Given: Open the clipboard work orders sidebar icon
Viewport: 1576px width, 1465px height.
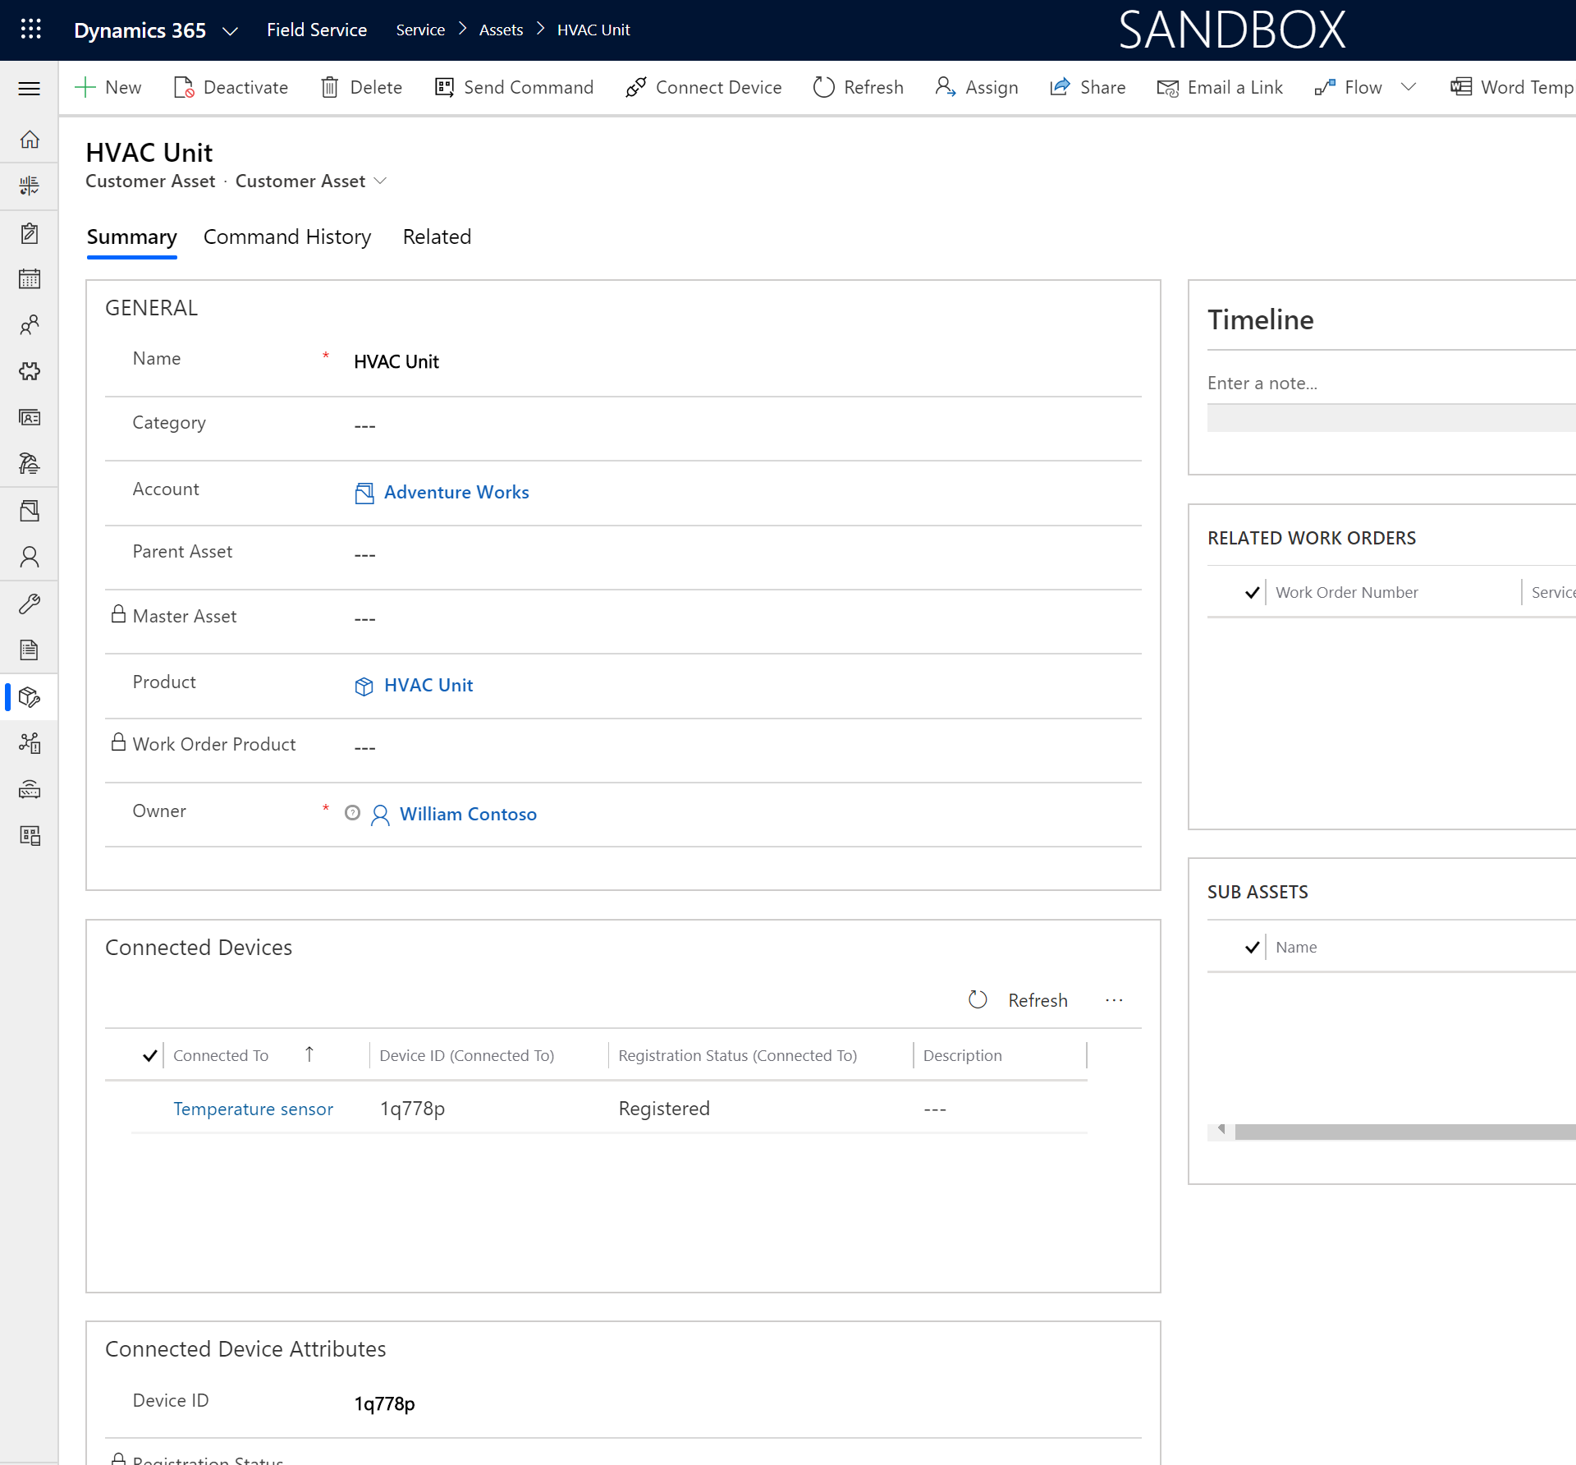Looking at the screenshot, I should [30, 233].
